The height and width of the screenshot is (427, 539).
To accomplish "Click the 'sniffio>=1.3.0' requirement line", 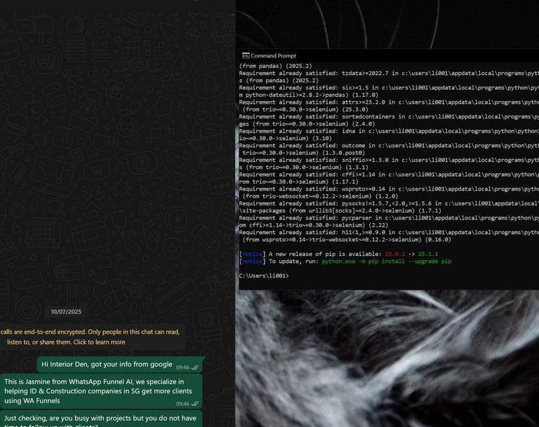I will pyautogui.click(x=389, y=160).
